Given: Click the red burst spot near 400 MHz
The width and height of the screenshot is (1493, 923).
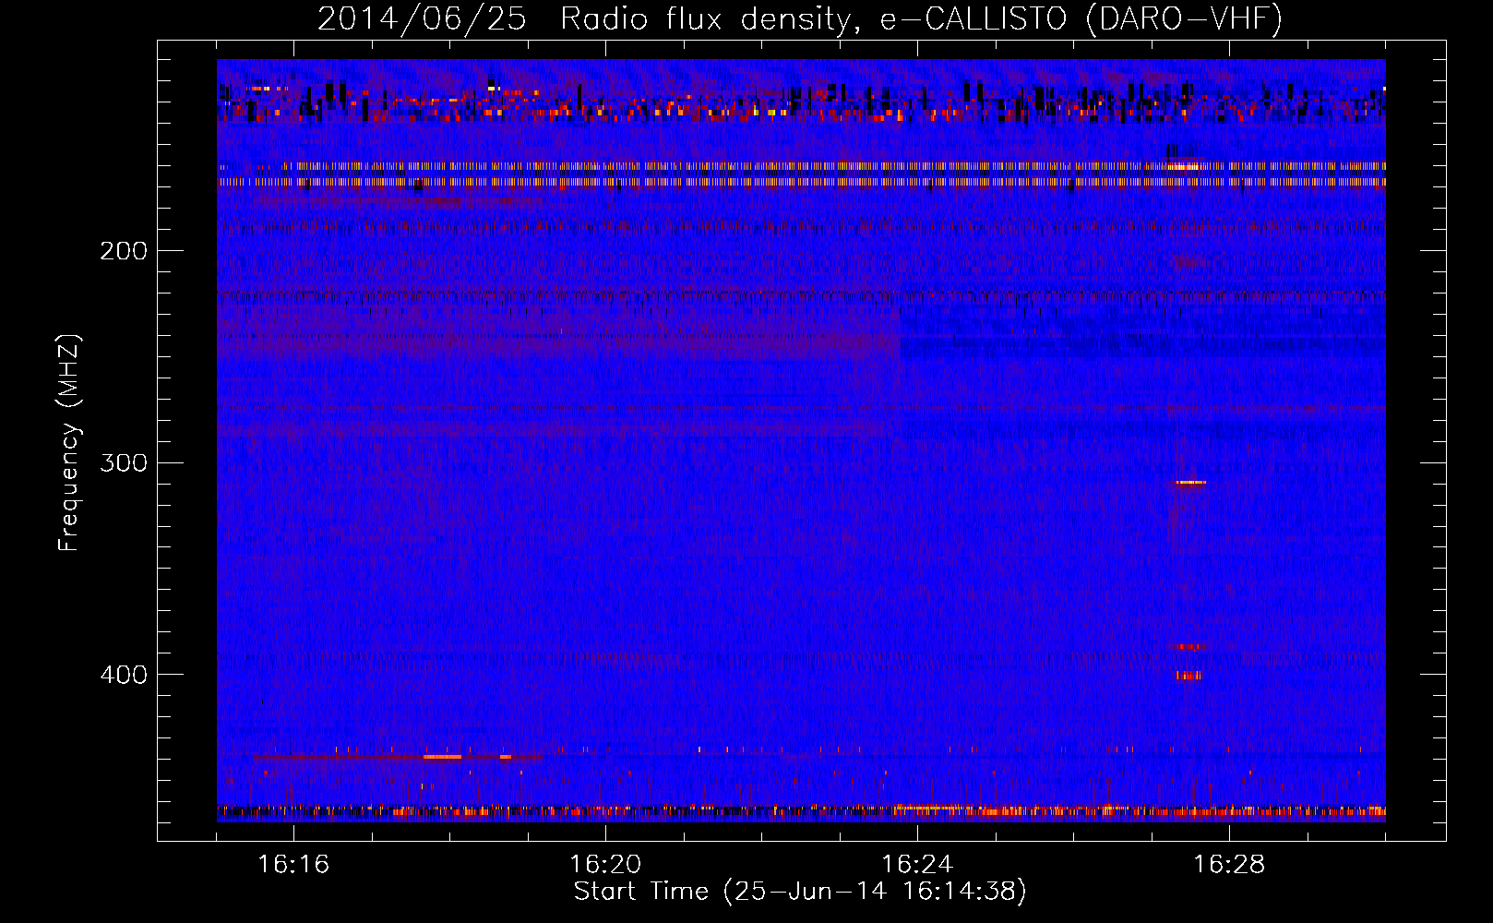Looking at the screenshot, I should [x=1188, y=676].
